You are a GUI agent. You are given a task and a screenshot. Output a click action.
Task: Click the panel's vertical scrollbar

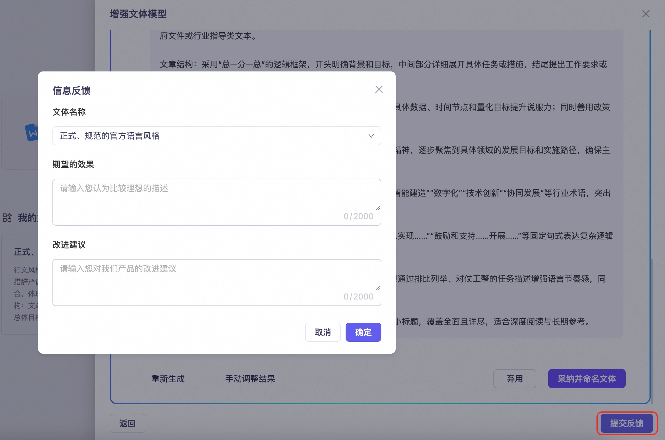(x=652, y=331)
